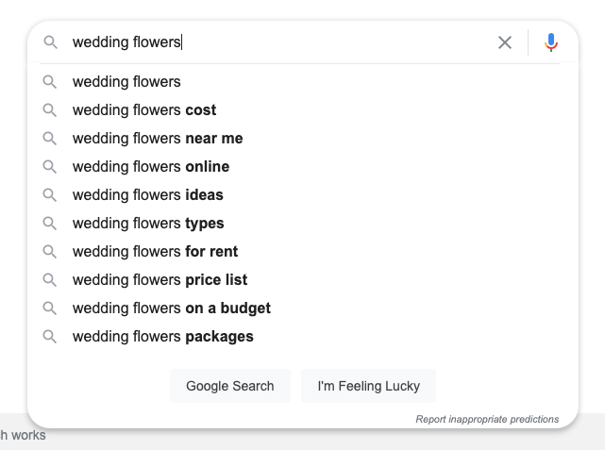The height and width of the screenshot is (450, 605).
Task: Click the search magnifier icon in the search box
Action: point(51,42)
